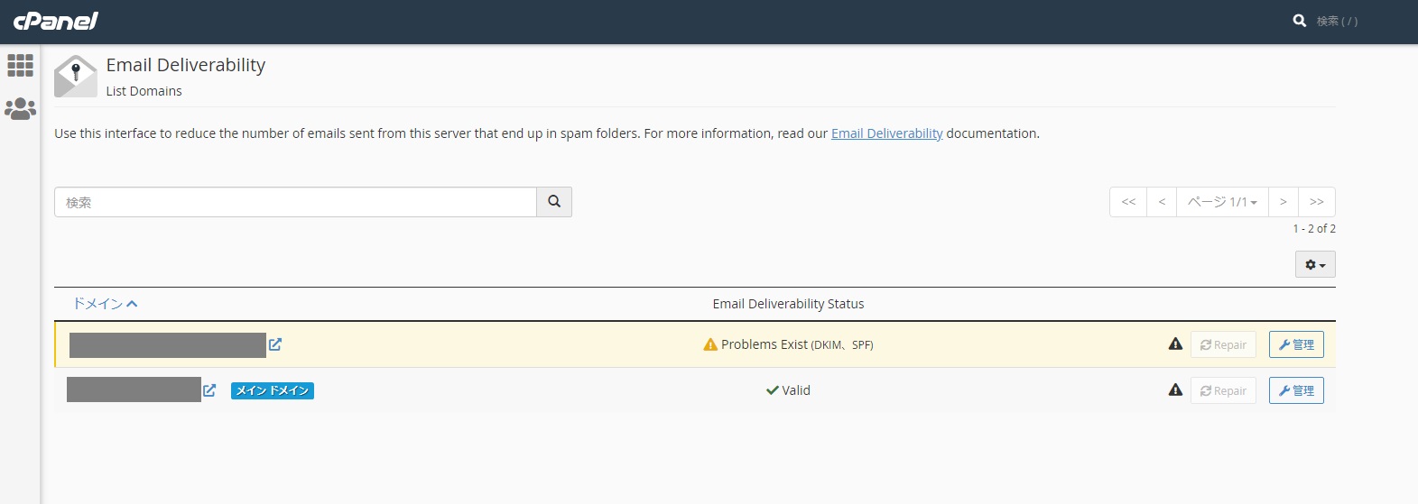
Task: Click Repair on the Problems Exist row
Action: click(1223, 344)
